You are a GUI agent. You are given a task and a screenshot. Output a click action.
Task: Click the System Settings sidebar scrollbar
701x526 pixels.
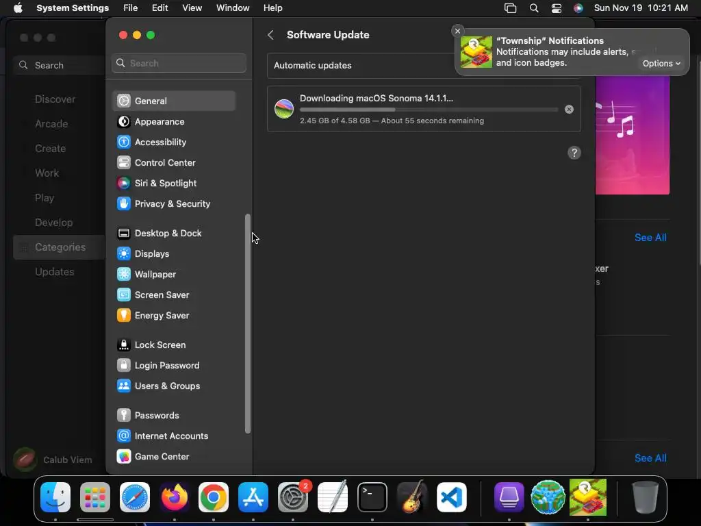click(248, 324)
